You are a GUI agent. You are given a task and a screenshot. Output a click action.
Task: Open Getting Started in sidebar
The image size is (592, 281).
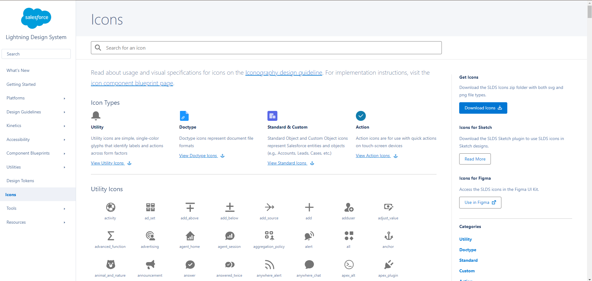click(x=21, y=85)
